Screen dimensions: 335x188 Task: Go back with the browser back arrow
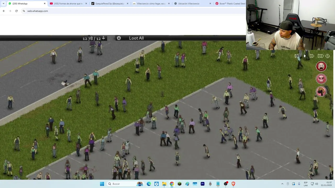[4, 11]
